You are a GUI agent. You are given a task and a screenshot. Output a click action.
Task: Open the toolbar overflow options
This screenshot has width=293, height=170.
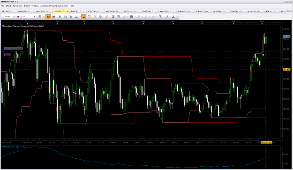click(x=178, y=17)
